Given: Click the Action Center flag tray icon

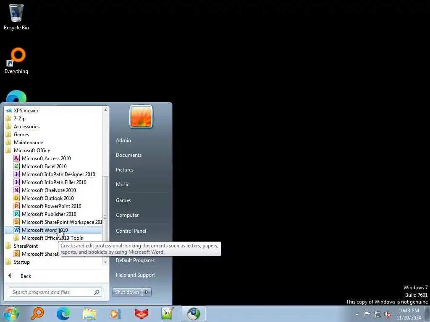Looking at the screenshot, I should (367, 314).
